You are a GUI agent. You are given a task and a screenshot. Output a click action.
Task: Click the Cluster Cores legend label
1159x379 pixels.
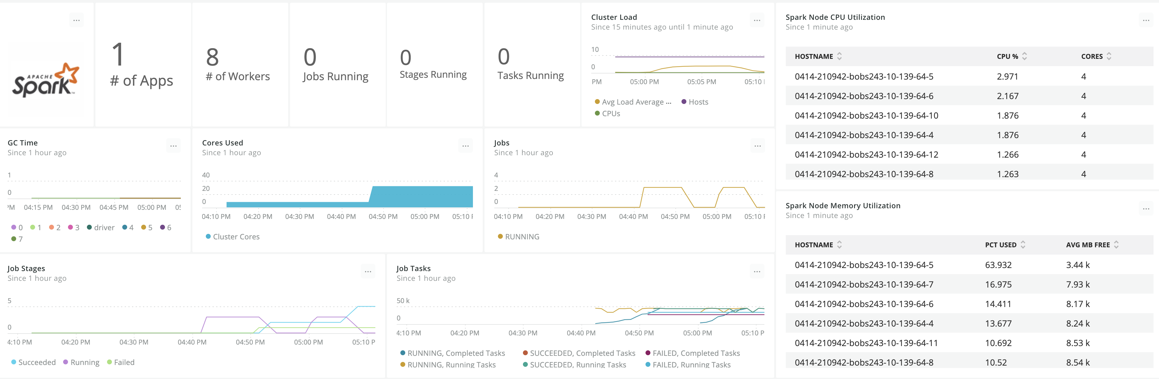(x=236, y=237)
